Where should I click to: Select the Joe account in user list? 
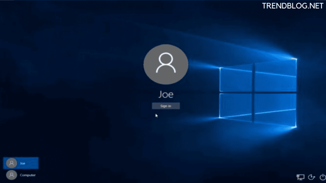(x=21, y=163)
